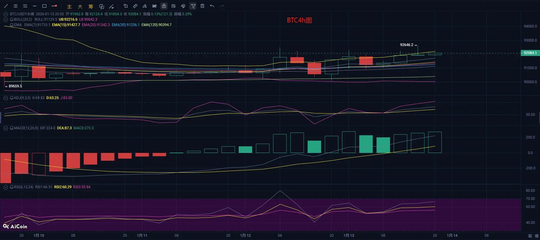This screenshot has width=540, height=240.
Task: Click the BTC/USDT永续 symbol name
Action: tap(22, 14)
